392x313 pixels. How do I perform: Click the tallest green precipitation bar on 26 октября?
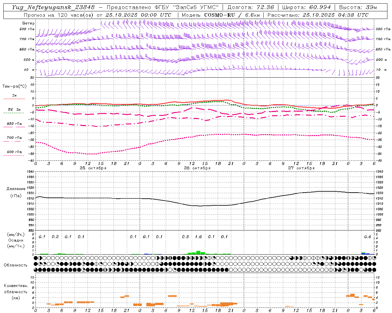[x=198, y=253]
